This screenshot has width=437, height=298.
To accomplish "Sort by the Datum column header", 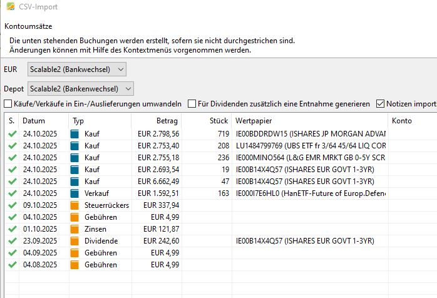I will coord(34,120).
